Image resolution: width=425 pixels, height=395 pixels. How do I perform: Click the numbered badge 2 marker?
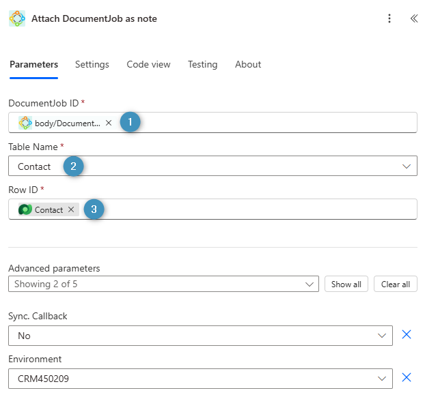(x=74, y=166)
